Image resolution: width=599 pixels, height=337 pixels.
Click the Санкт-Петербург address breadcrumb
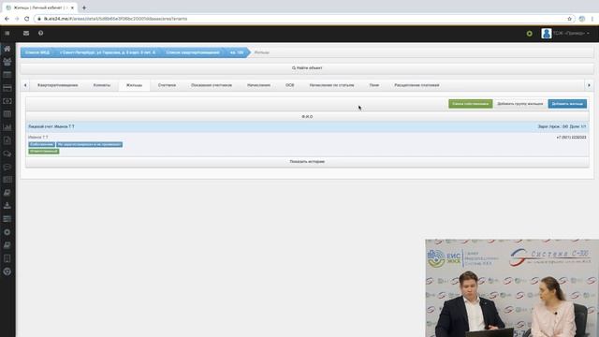click(x=108, y=52)
